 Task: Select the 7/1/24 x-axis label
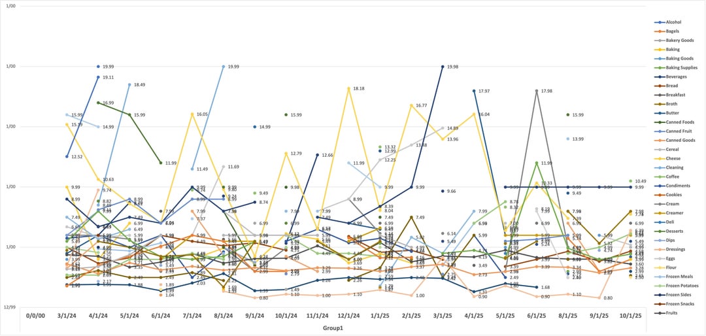[192, 314]
